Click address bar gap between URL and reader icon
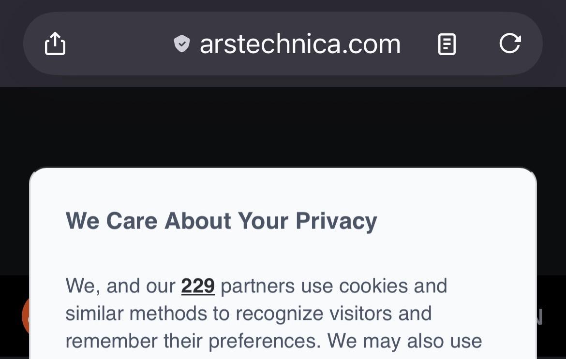The width and height of the screenshot is (566, 359). click(419, 44)
